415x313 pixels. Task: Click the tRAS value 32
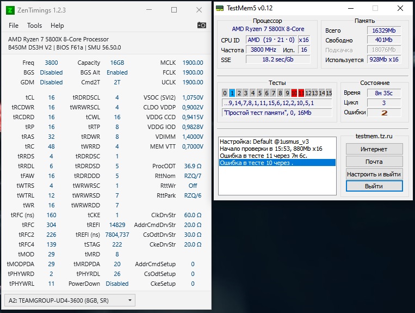(x=51, y=137)
